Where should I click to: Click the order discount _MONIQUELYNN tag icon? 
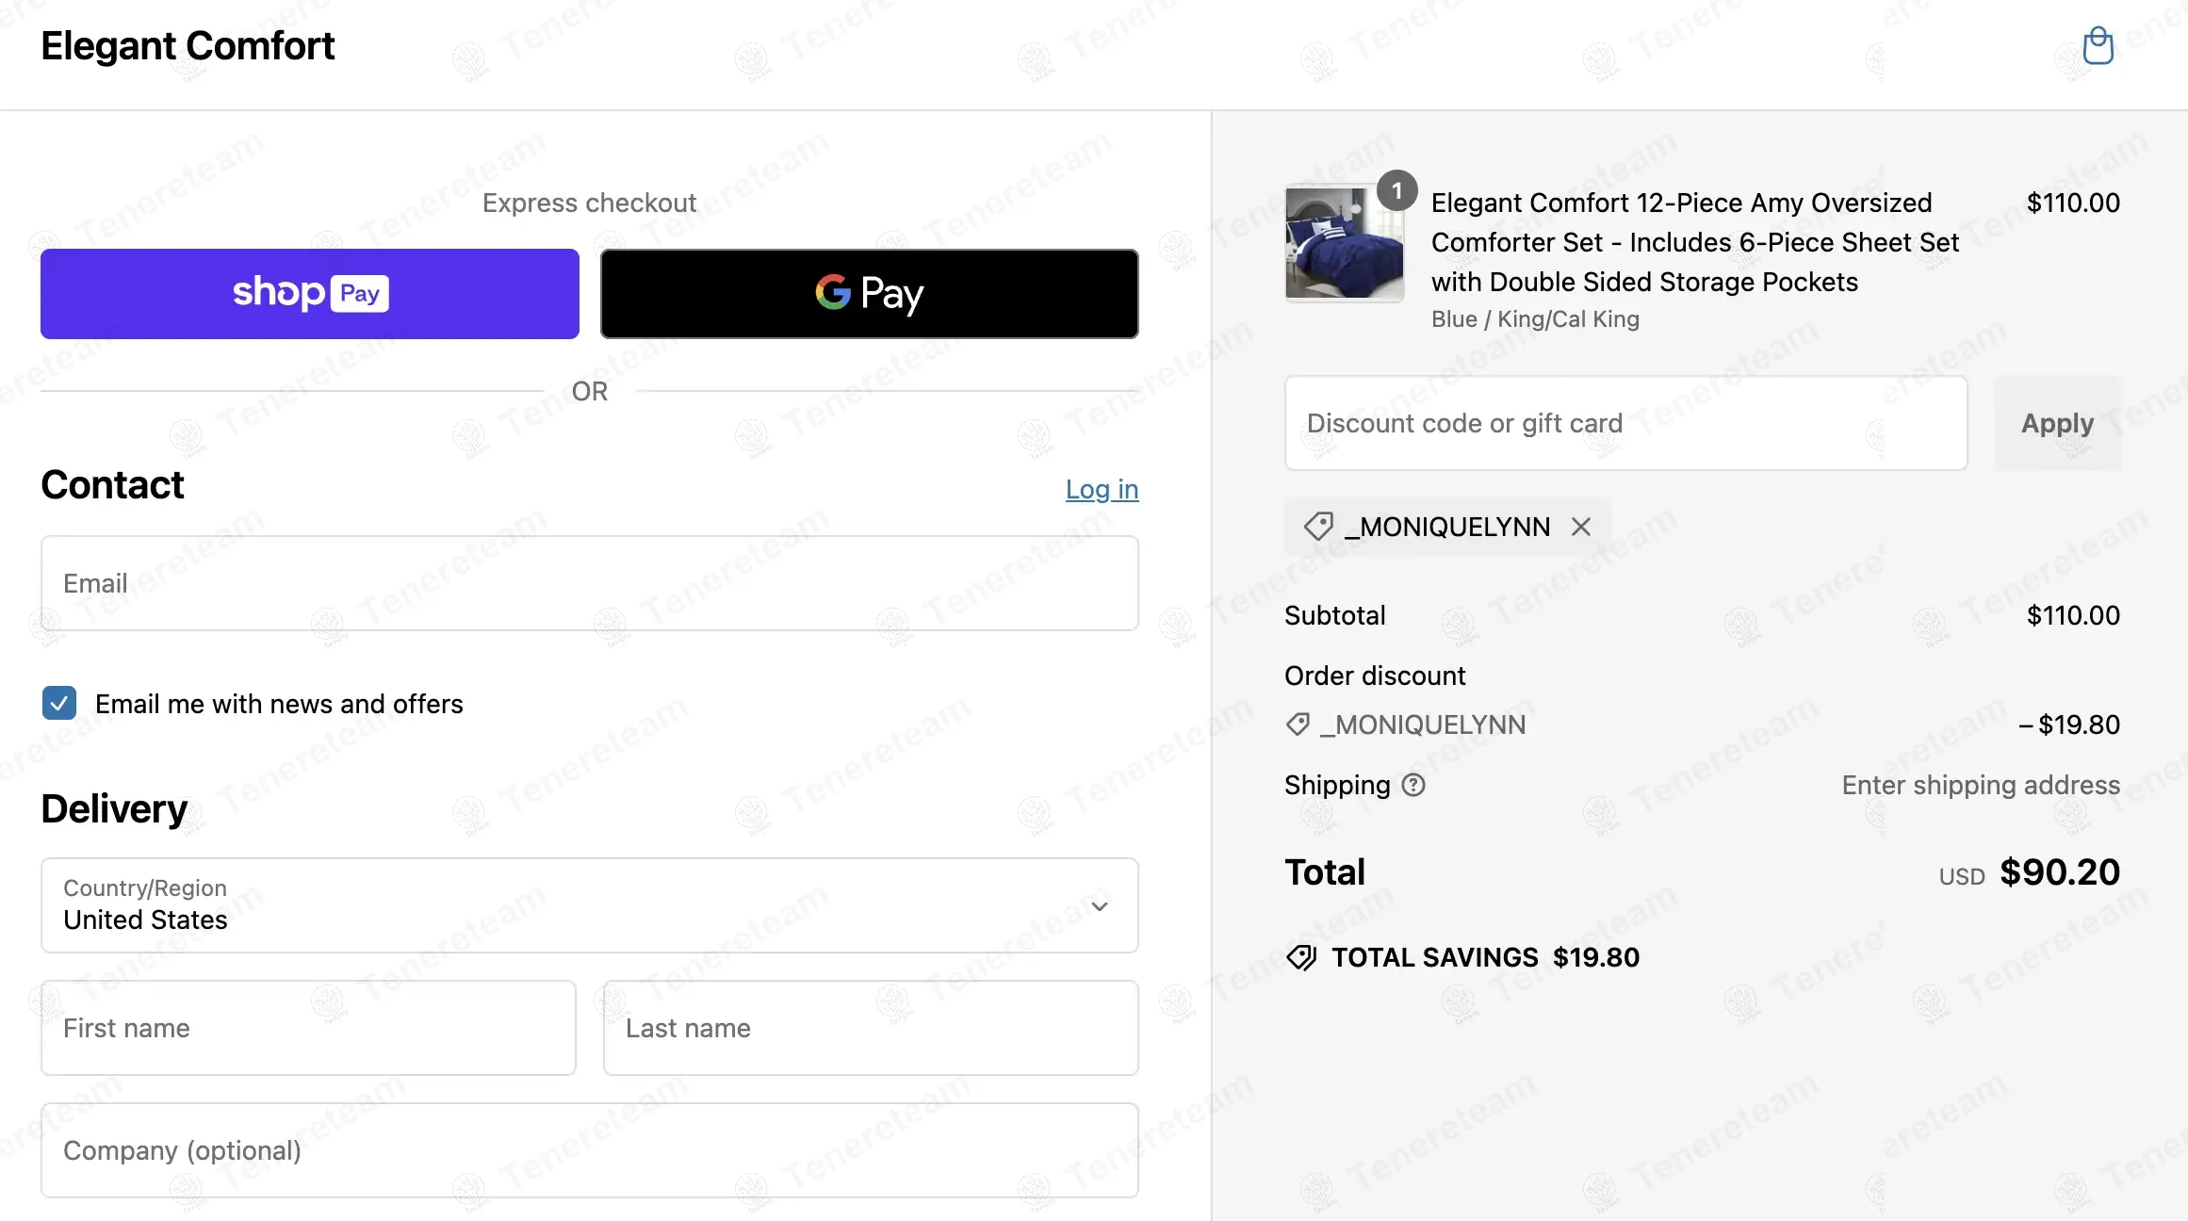coord(1298,724)
